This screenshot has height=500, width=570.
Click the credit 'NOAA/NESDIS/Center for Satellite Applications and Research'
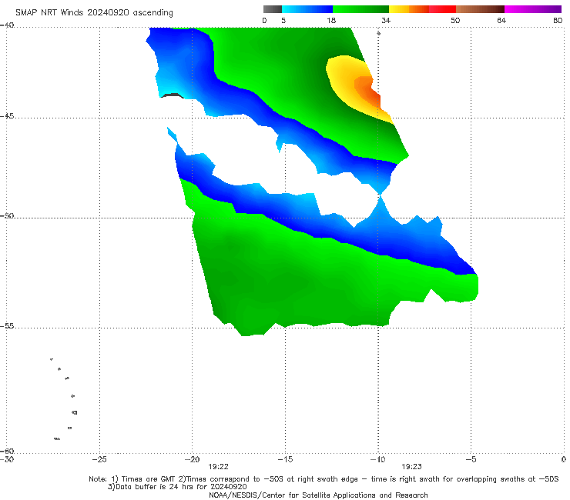[x=318, y=495]
